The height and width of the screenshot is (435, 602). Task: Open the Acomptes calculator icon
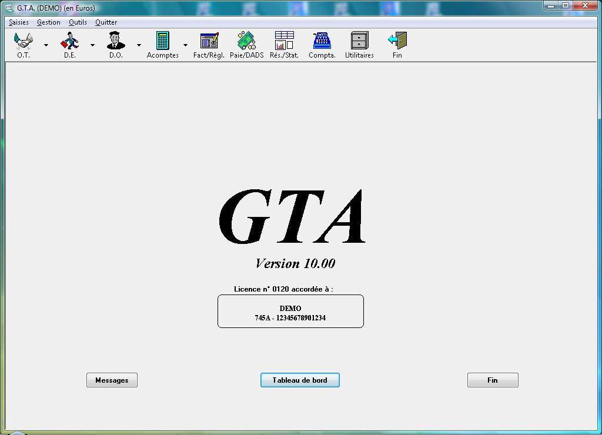[162, 41]
